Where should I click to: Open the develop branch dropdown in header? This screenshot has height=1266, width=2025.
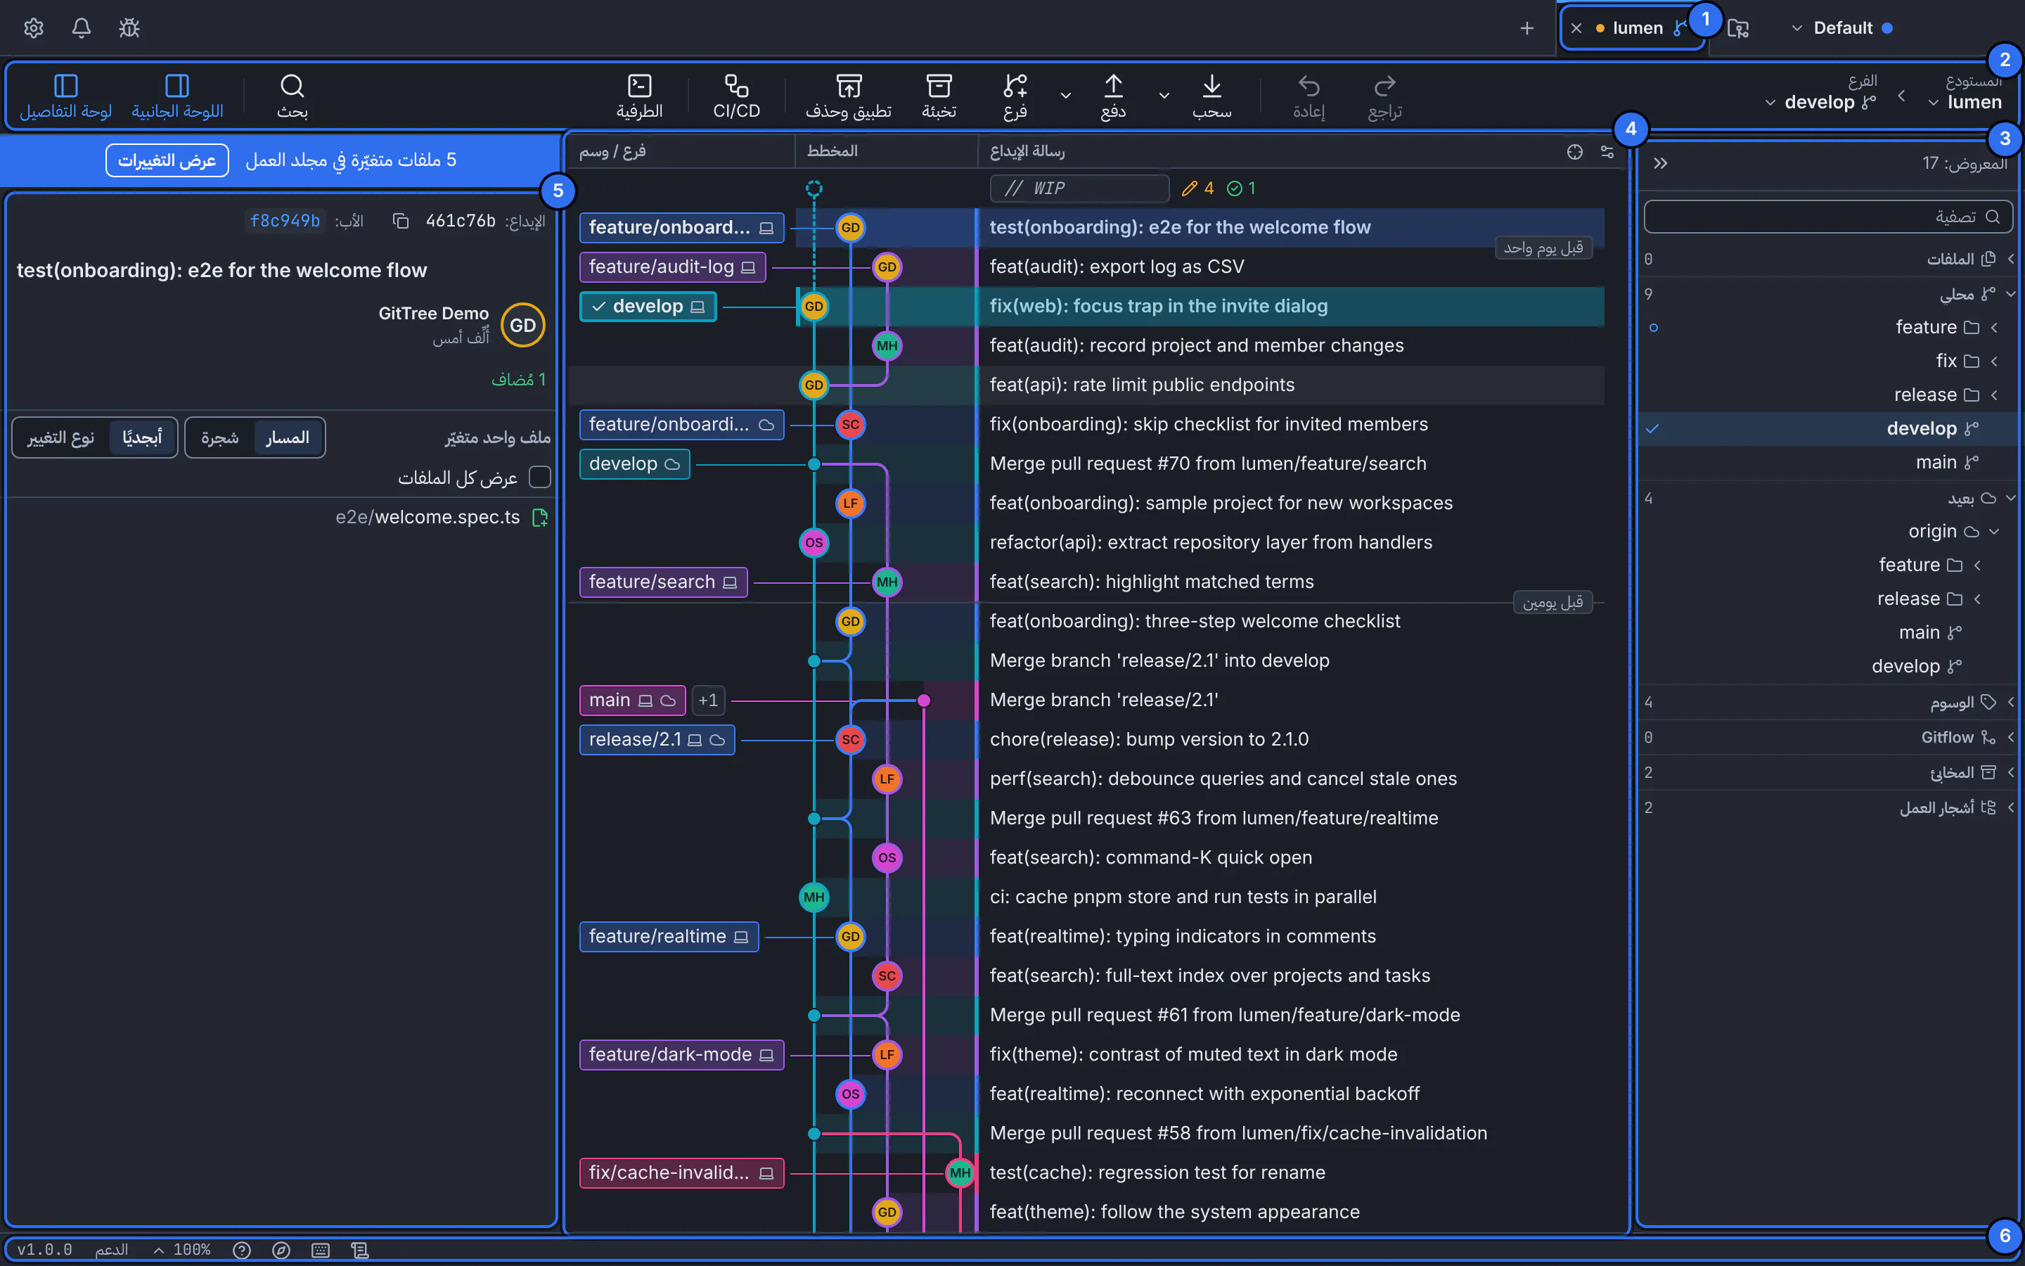pyautogui.click(x=1821, y=102)
